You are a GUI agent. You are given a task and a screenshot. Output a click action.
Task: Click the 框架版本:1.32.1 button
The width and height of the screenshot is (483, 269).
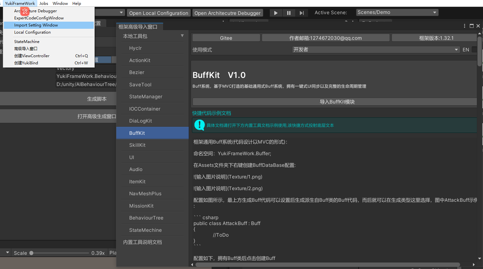pyautogui.click(x=434, y=38)
